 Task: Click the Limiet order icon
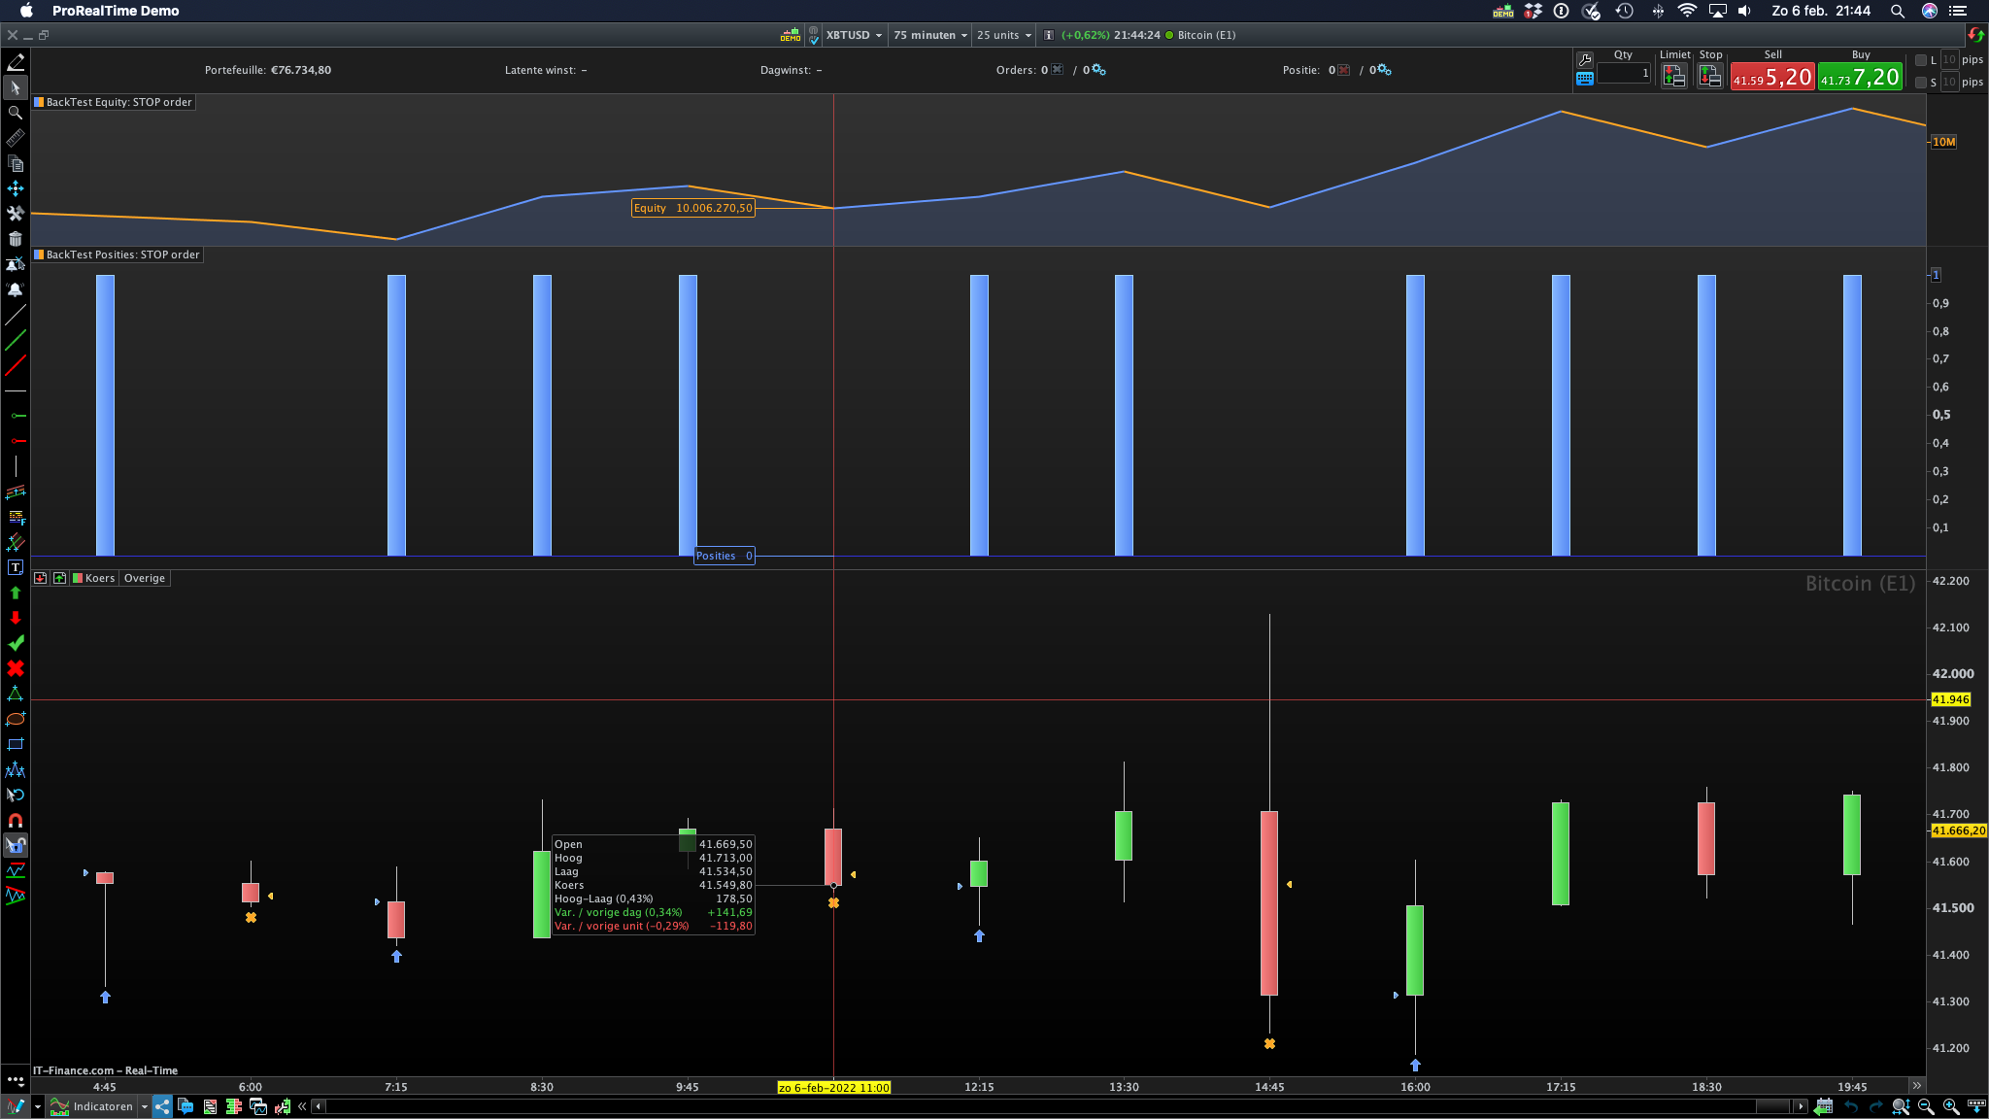[x=1674, y=76]
